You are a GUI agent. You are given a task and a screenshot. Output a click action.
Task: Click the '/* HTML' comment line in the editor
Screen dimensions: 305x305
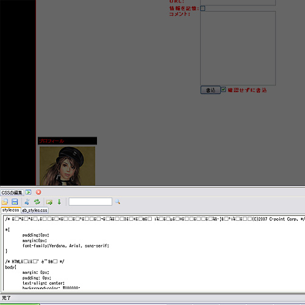coord(35,262)
